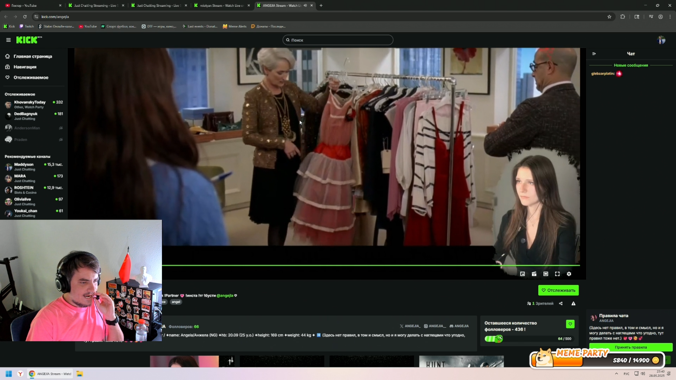676x380 pixels.
Task: Switch to Гектор - YouTube tab
Action: pos(33,6)
